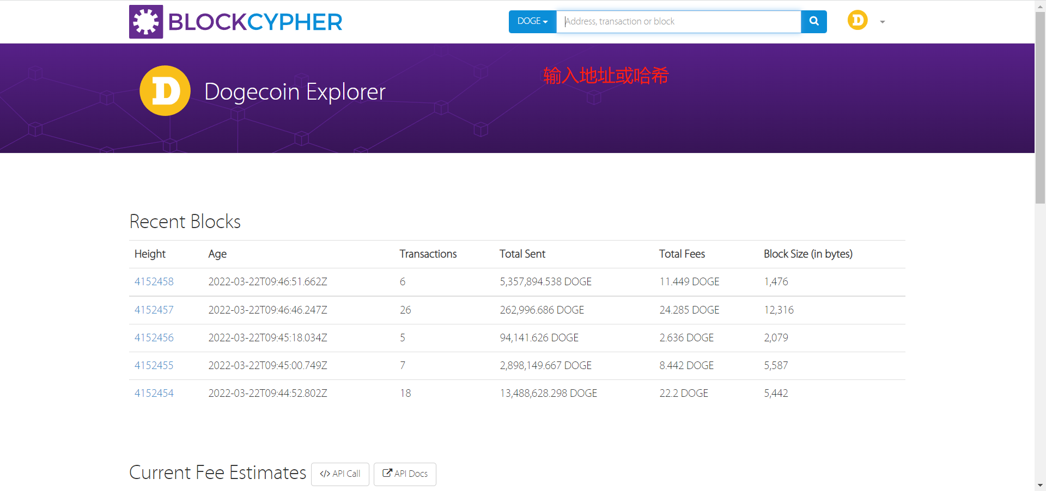Click the Total Fees column header

pyautogui.click(x=682, y=254)
